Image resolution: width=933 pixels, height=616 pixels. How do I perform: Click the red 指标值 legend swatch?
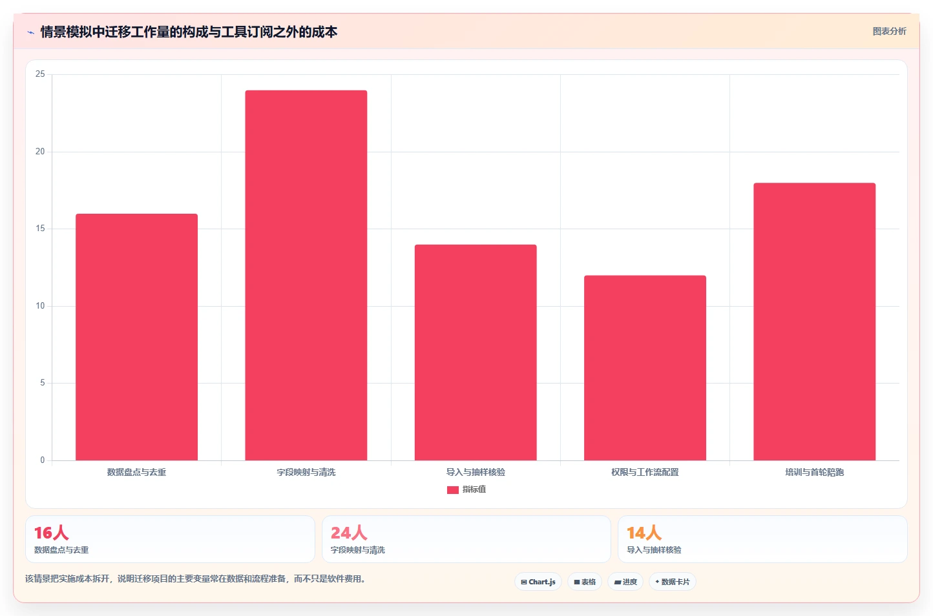click(453, 490)
